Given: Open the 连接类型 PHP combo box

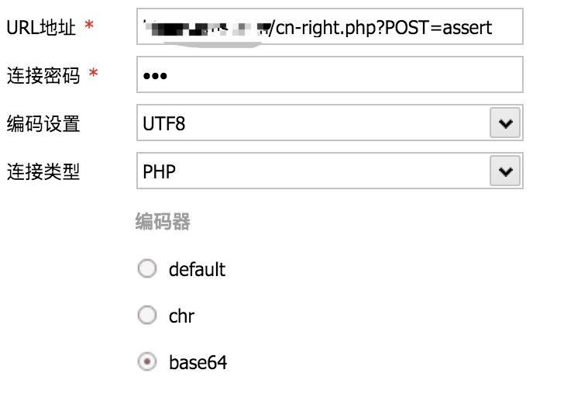Looking at the screenshot, I should point(310,171).
